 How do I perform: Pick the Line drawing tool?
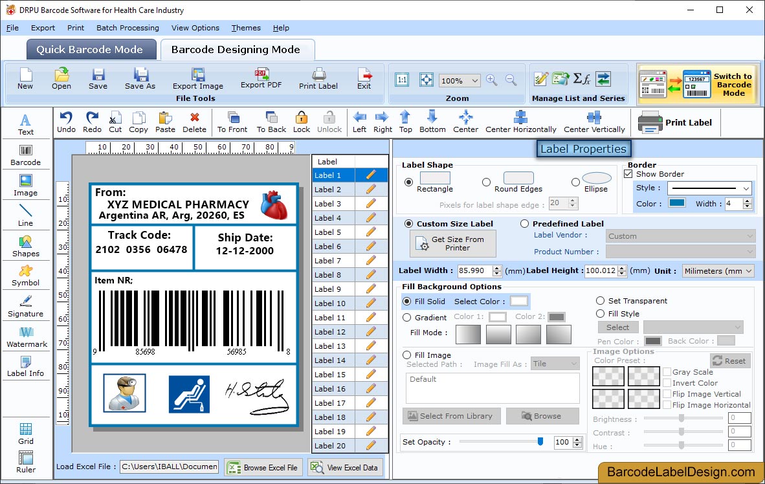pos(25,215)
